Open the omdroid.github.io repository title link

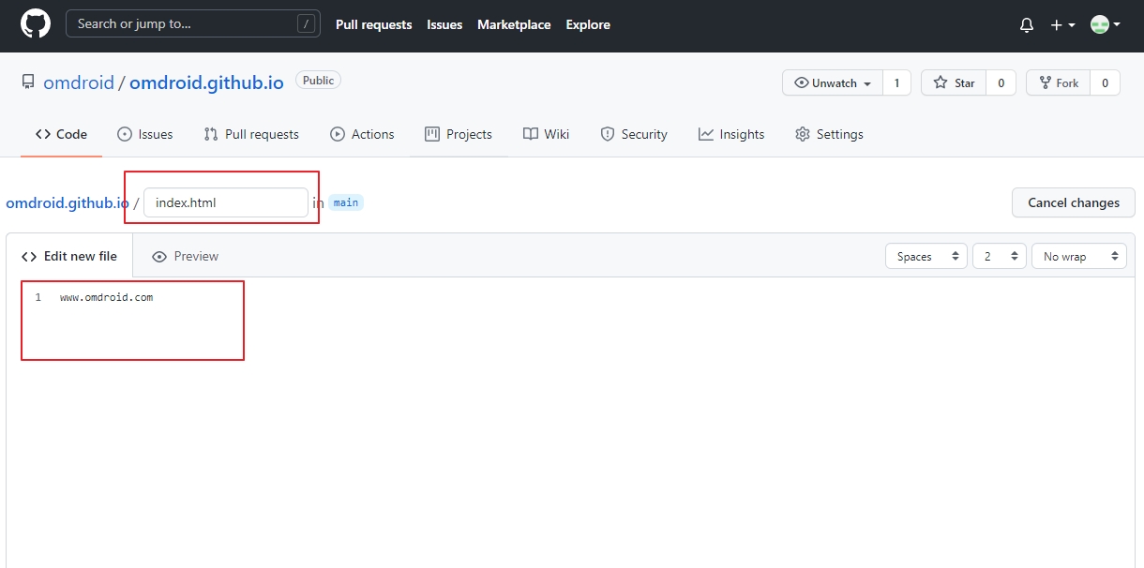(x=206, y=82)
